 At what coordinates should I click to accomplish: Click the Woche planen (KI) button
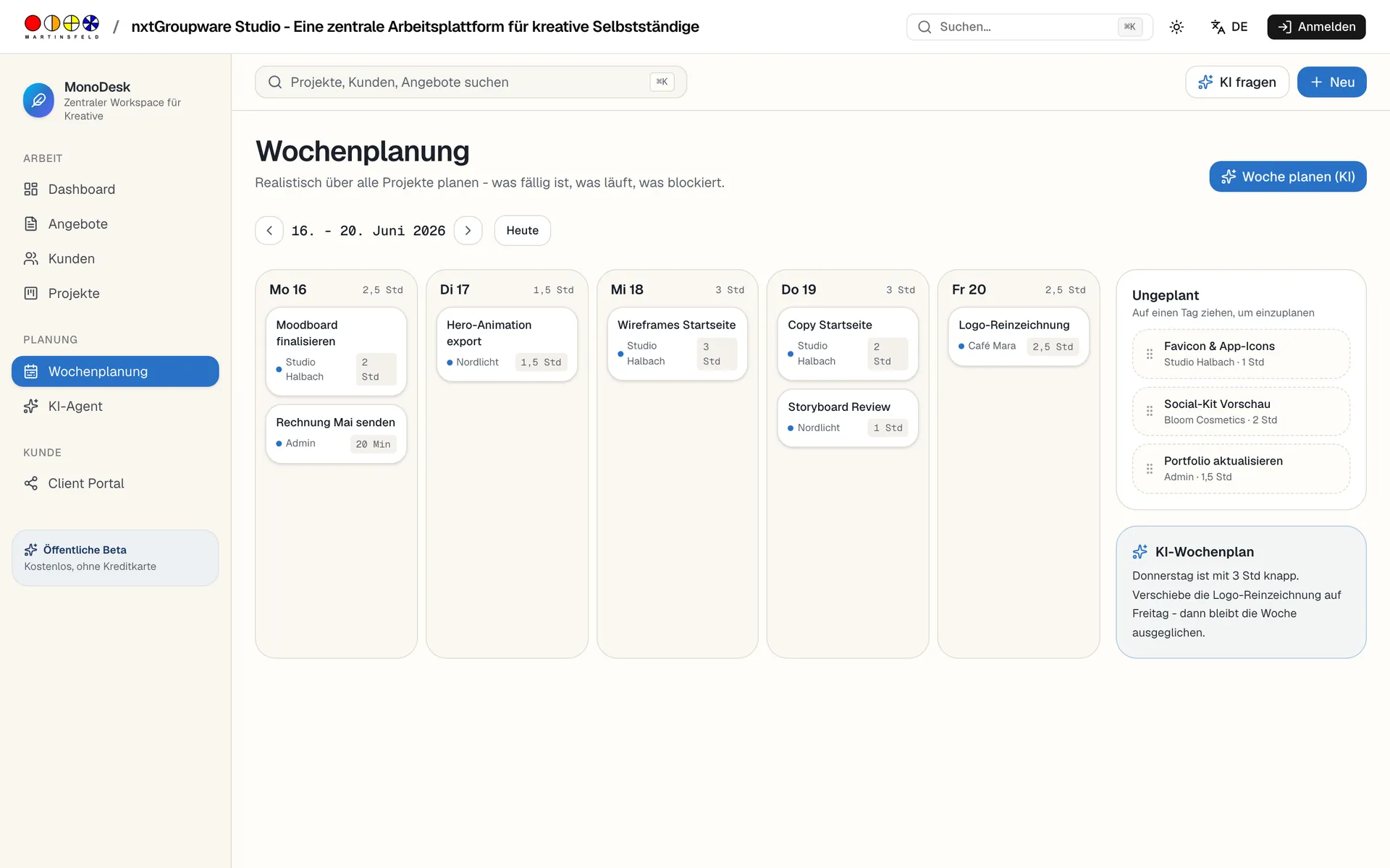[1287, 176]
